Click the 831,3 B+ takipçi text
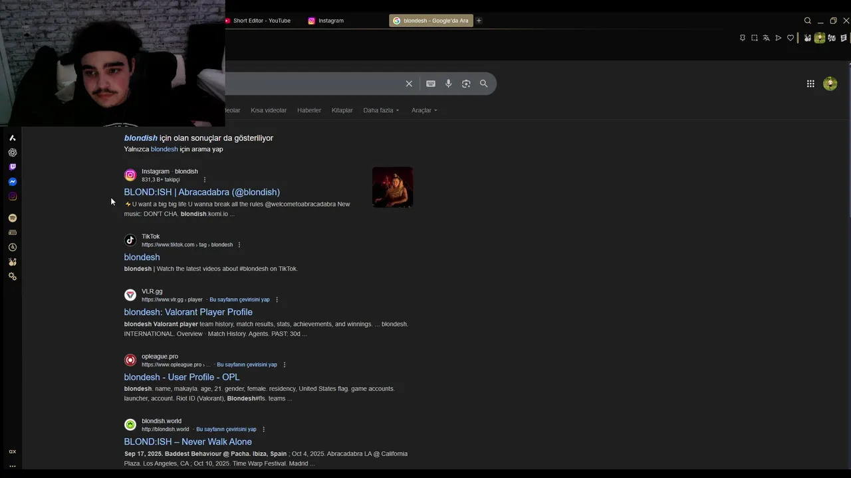 161,180
